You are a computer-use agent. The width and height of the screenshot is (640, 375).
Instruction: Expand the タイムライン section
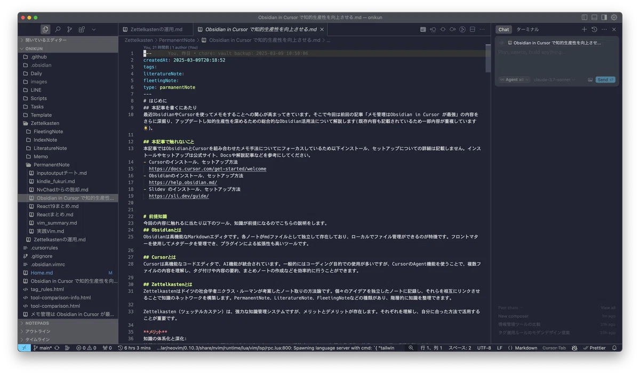coord(68,339)
